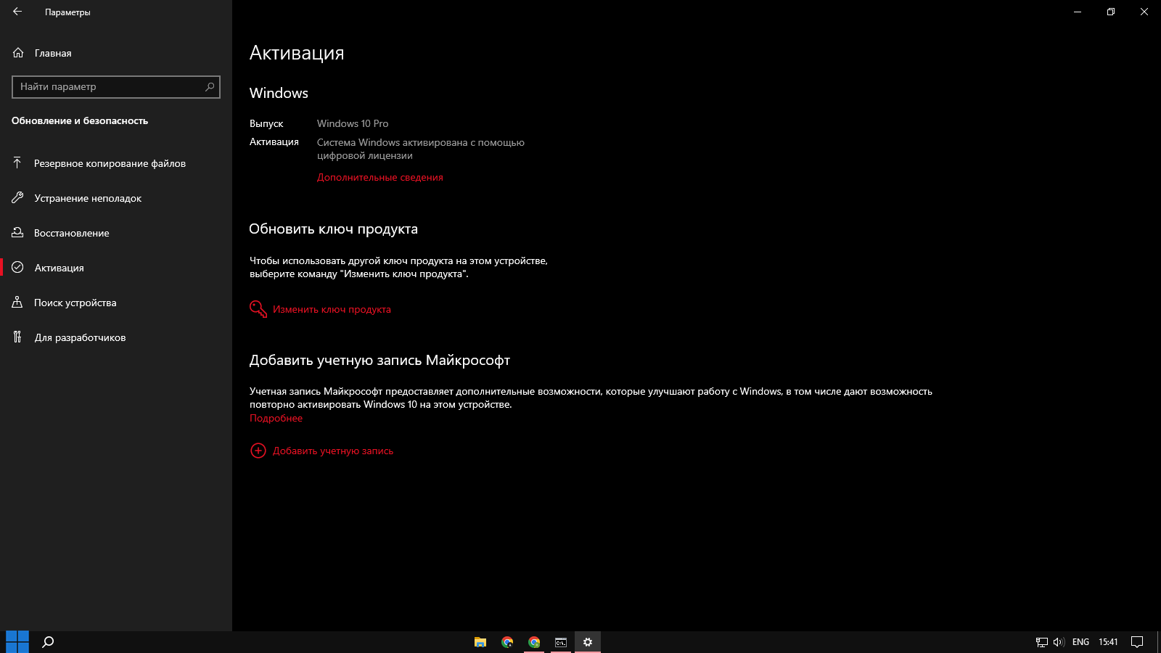Click the Поиск устройства locator icon
The image size is (1161, 653).
point(17,303)
